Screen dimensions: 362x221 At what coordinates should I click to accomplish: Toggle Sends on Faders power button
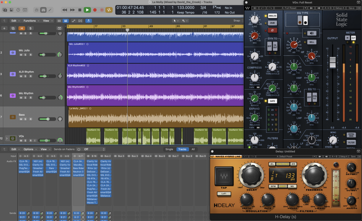point(79,149)
